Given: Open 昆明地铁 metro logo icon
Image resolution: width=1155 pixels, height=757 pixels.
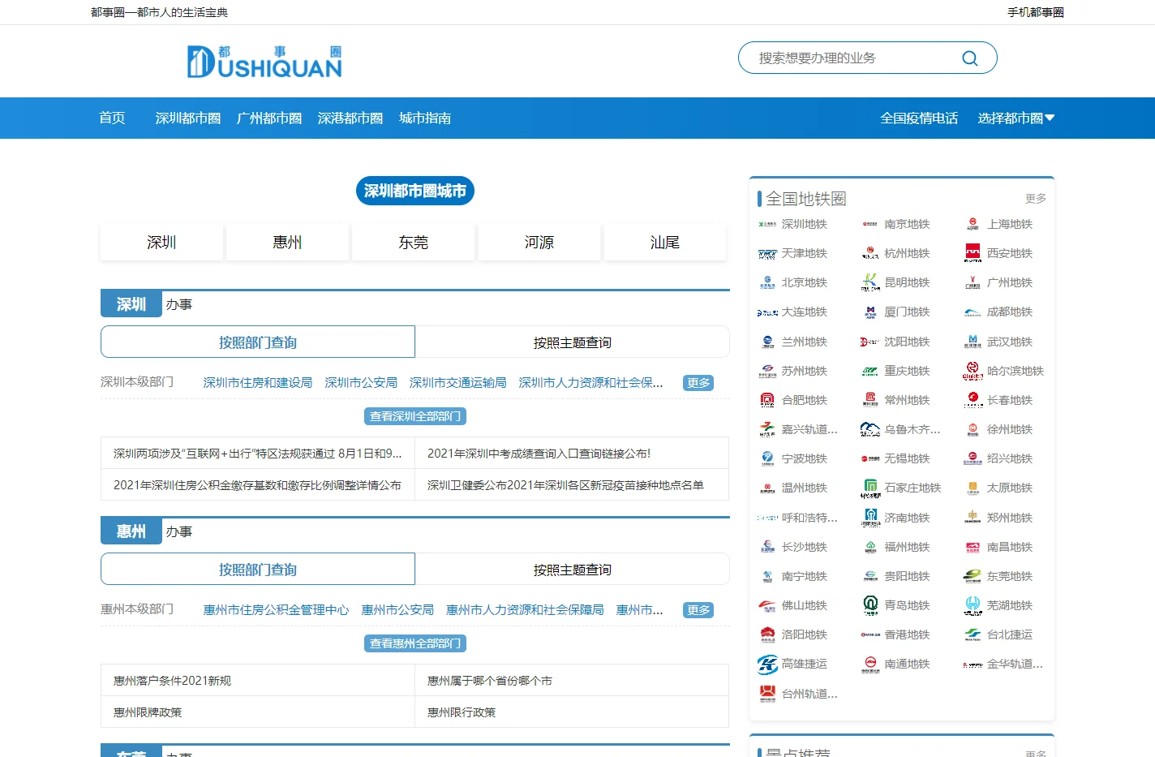Looking at the screenshot, I should pyautogui.click(x=870, y=282).
